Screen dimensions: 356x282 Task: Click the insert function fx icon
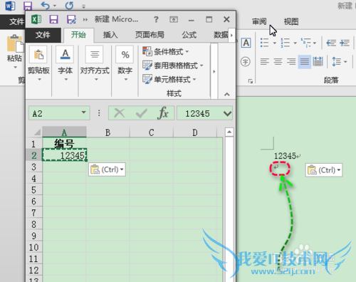tap(163, 113)
